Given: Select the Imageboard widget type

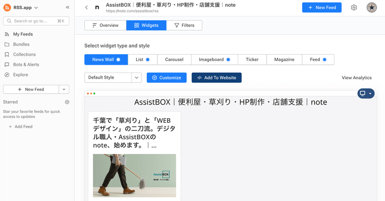Looking at the screenshot, I should tap(214, 59).
